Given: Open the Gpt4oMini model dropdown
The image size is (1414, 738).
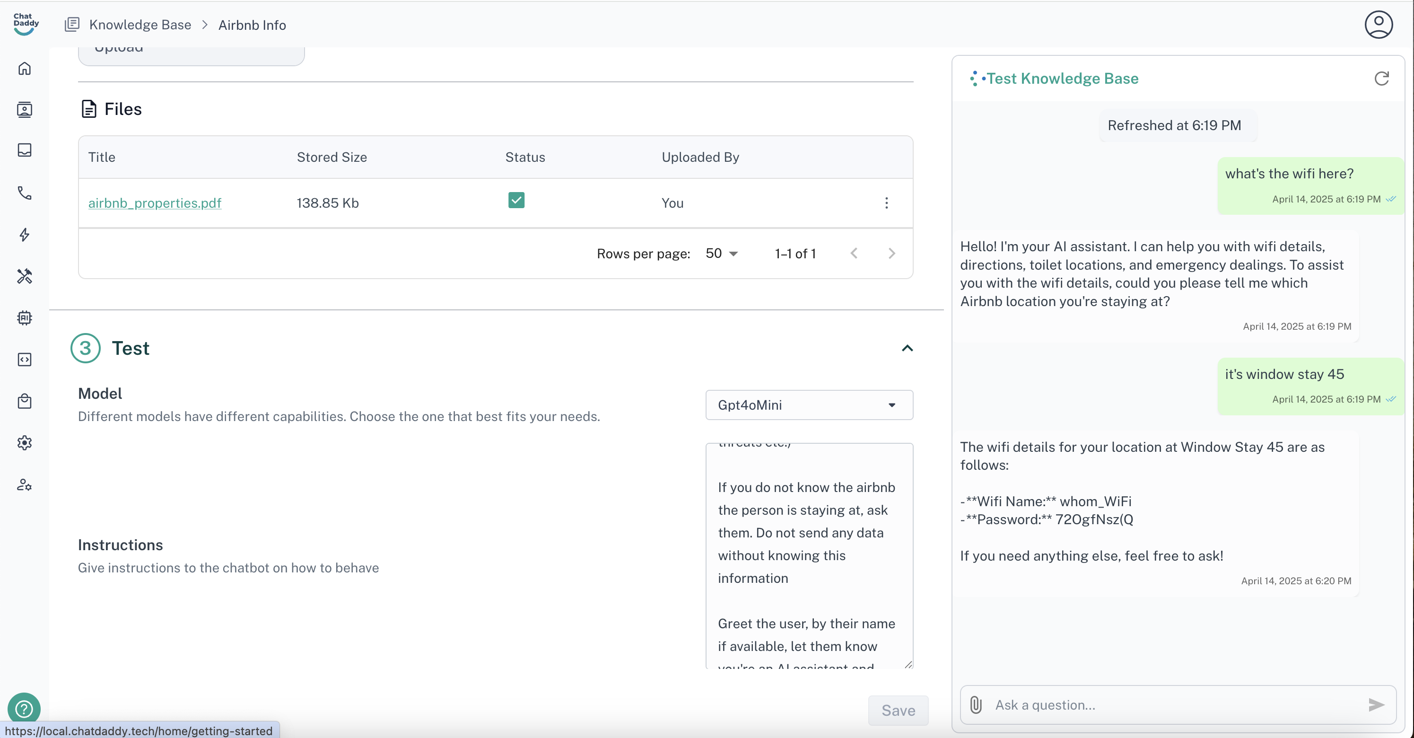Looking at the screenshot, I should pos(809,404).
